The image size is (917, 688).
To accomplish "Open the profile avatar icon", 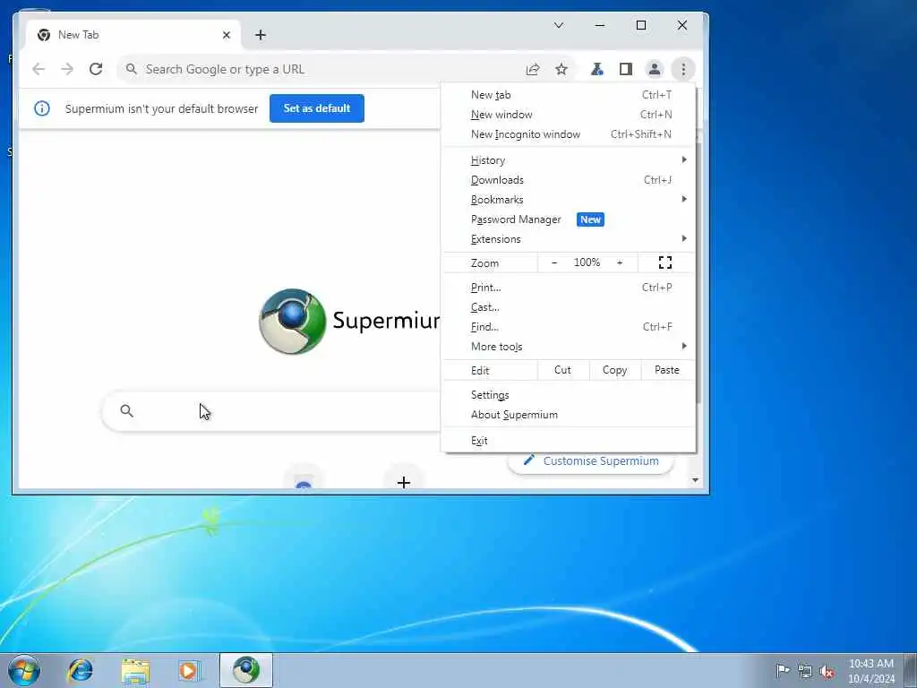I will tap(655, 69).
